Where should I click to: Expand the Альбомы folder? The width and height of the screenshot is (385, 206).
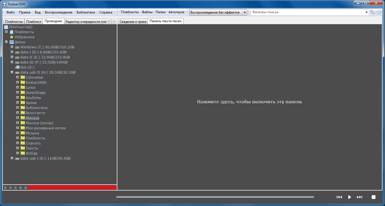17,98
